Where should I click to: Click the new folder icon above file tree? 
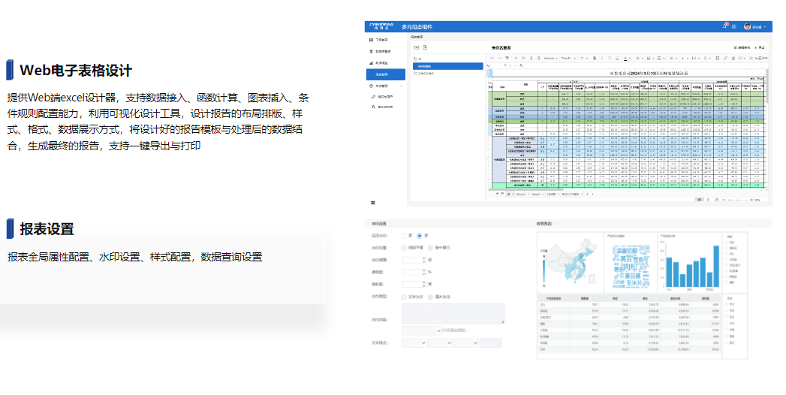[x=417, y=47]
